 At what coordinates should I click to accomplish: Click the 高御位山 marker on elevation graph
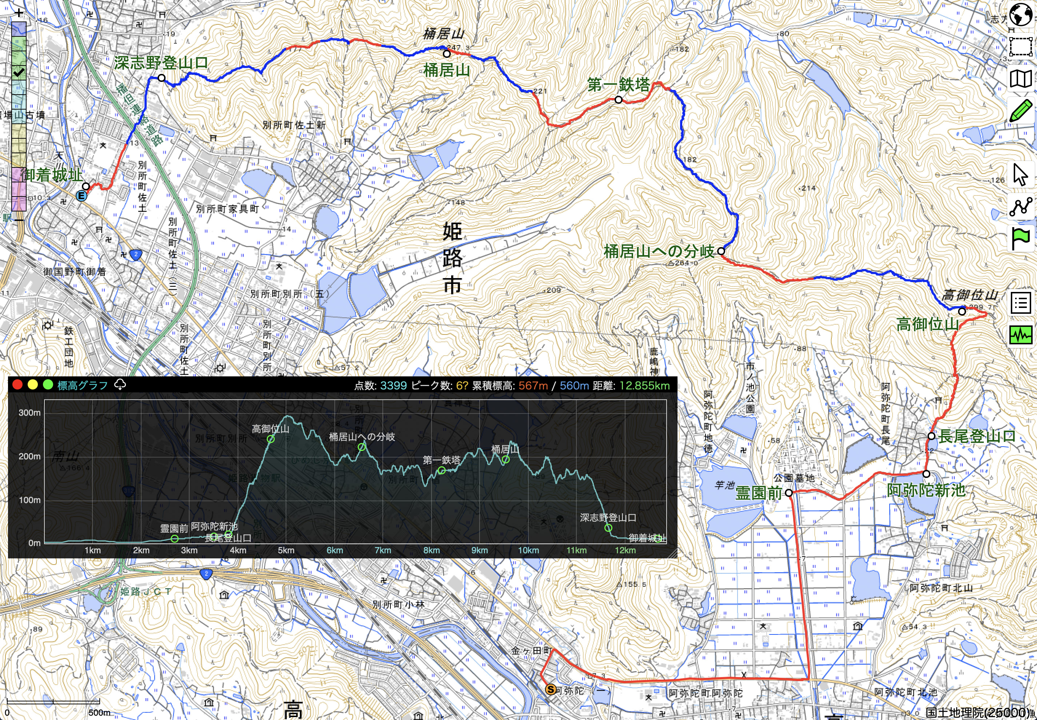coord(270,439)
